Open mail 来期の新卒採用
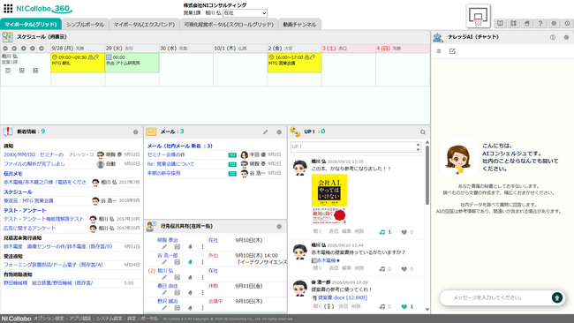The height and width of the screenshot is (323, 574). point(163,173)
